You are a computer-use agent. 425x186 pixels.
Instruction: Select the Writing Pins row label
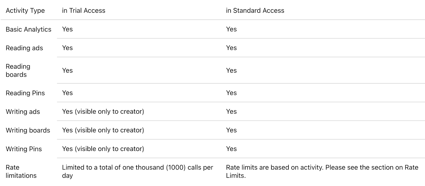[x=24, y=149]
